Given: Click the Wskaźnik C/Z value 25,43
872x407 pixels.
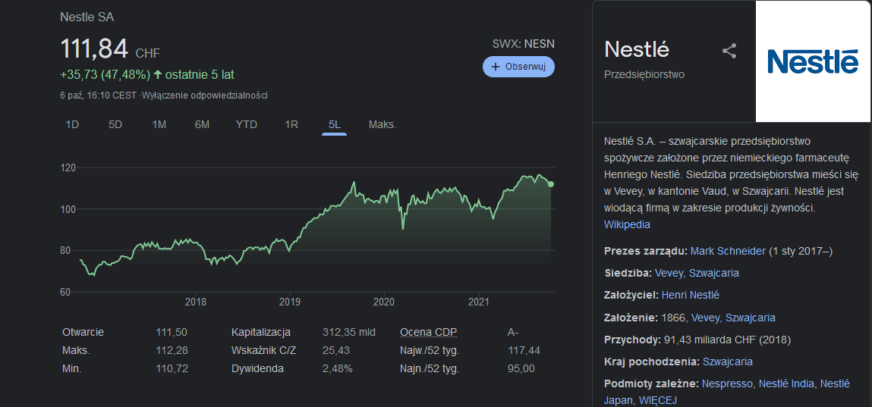Looking at the screenshot, I should tap(336, 350).
